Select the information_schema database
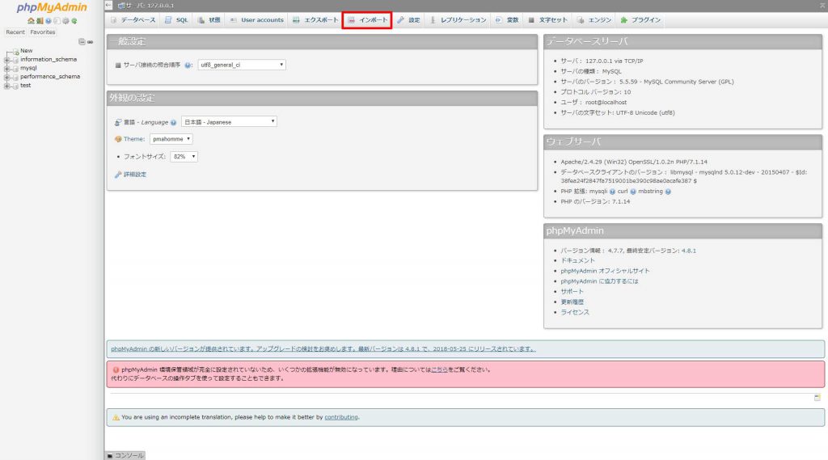The height and width of the screenshot is (460, 828). point(49,59)
